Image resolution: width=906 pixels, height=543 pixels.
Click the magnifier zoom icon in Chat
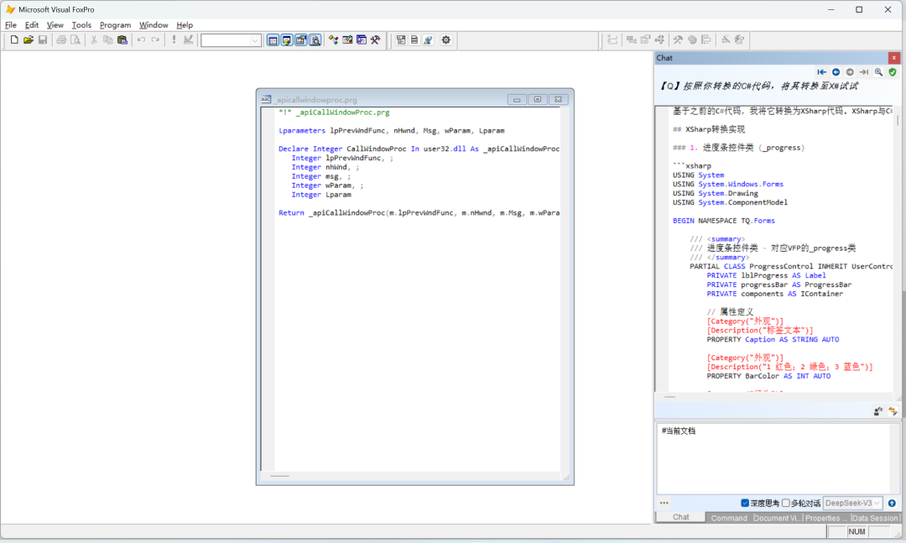click(878, 72)
